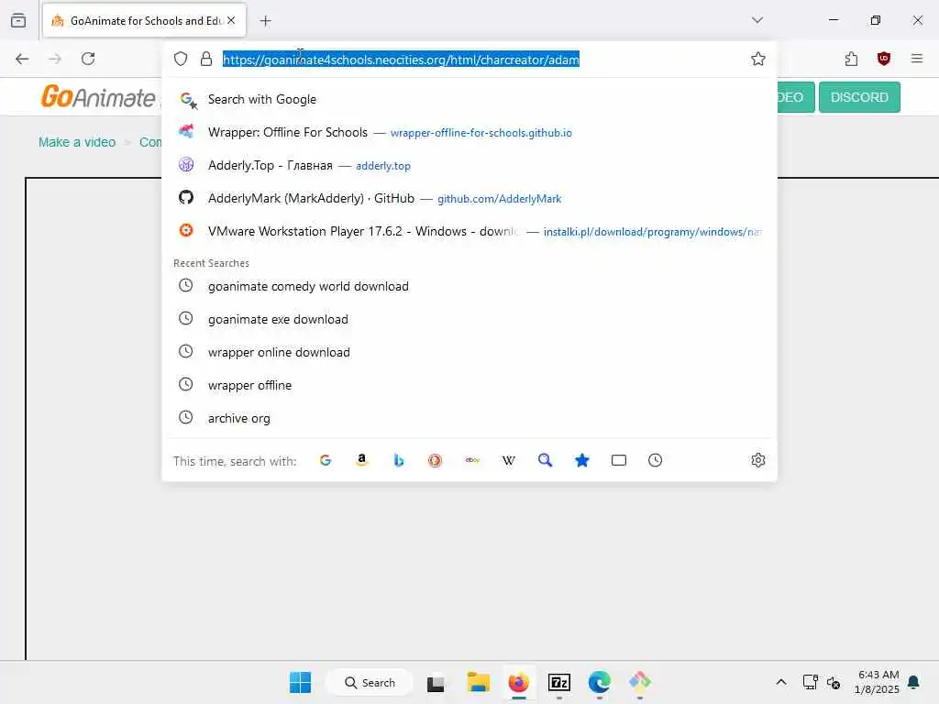
Task: Click the GoAnimate logo
Action: (98, 96)
